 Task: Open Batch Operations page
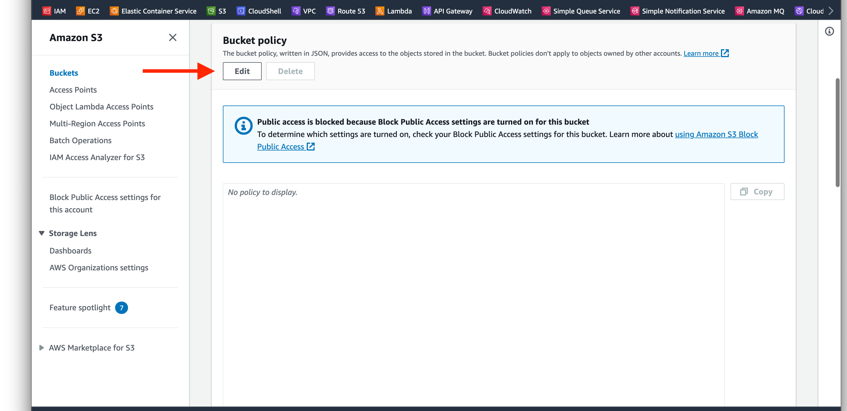click(80, 140)
